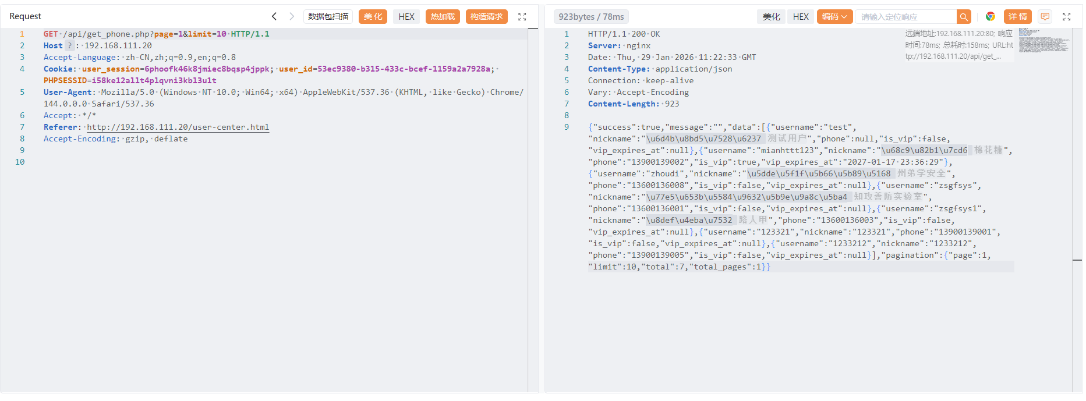This screenshot has height=401, width=1086.
Task: Click the search magnifier icon in response
Action: click(964, 17)
